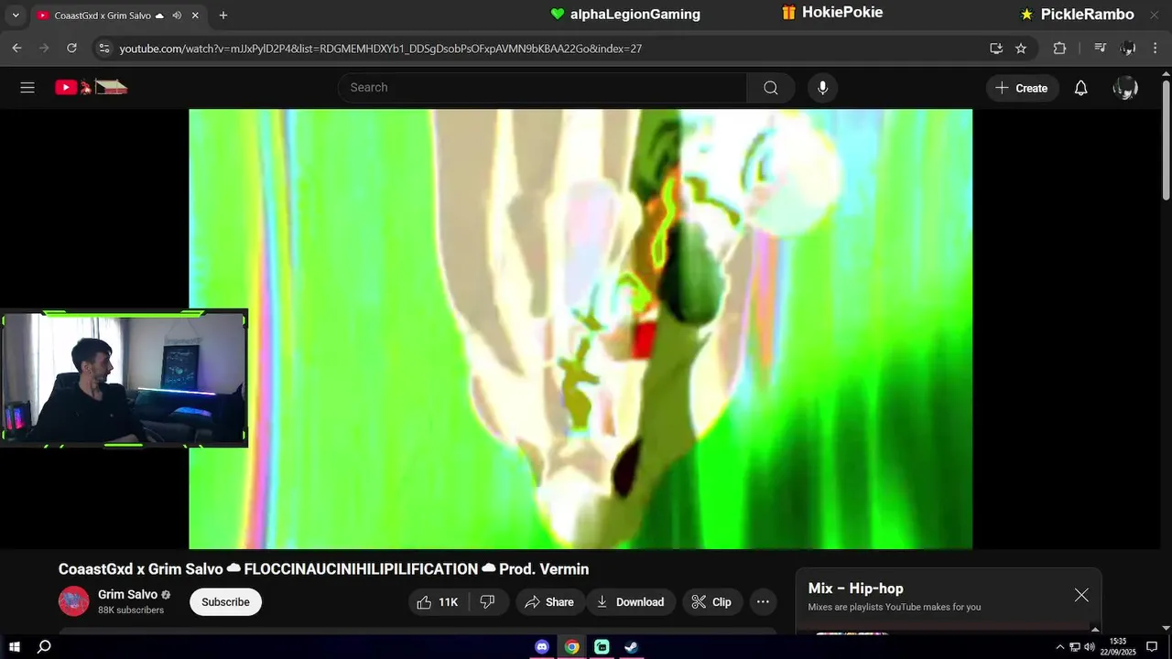This screenshot has width=1172, height=659.
Task: Open Grim Salvo channel avatar
Action: tap(74, 601)
